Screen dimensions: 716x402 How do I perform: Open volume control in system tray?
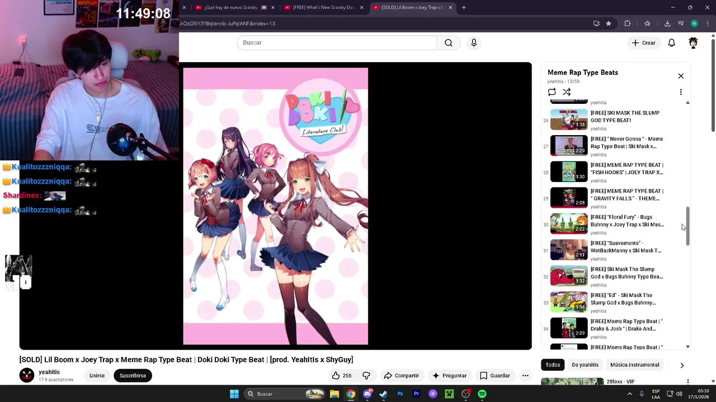coord(679,394)
